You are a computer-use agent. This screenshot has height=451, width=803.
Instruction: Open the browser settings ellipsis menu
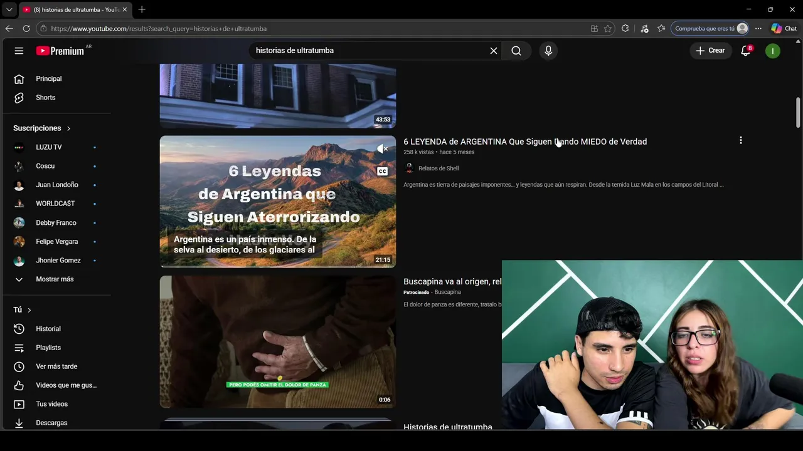[x=758, y=28]
